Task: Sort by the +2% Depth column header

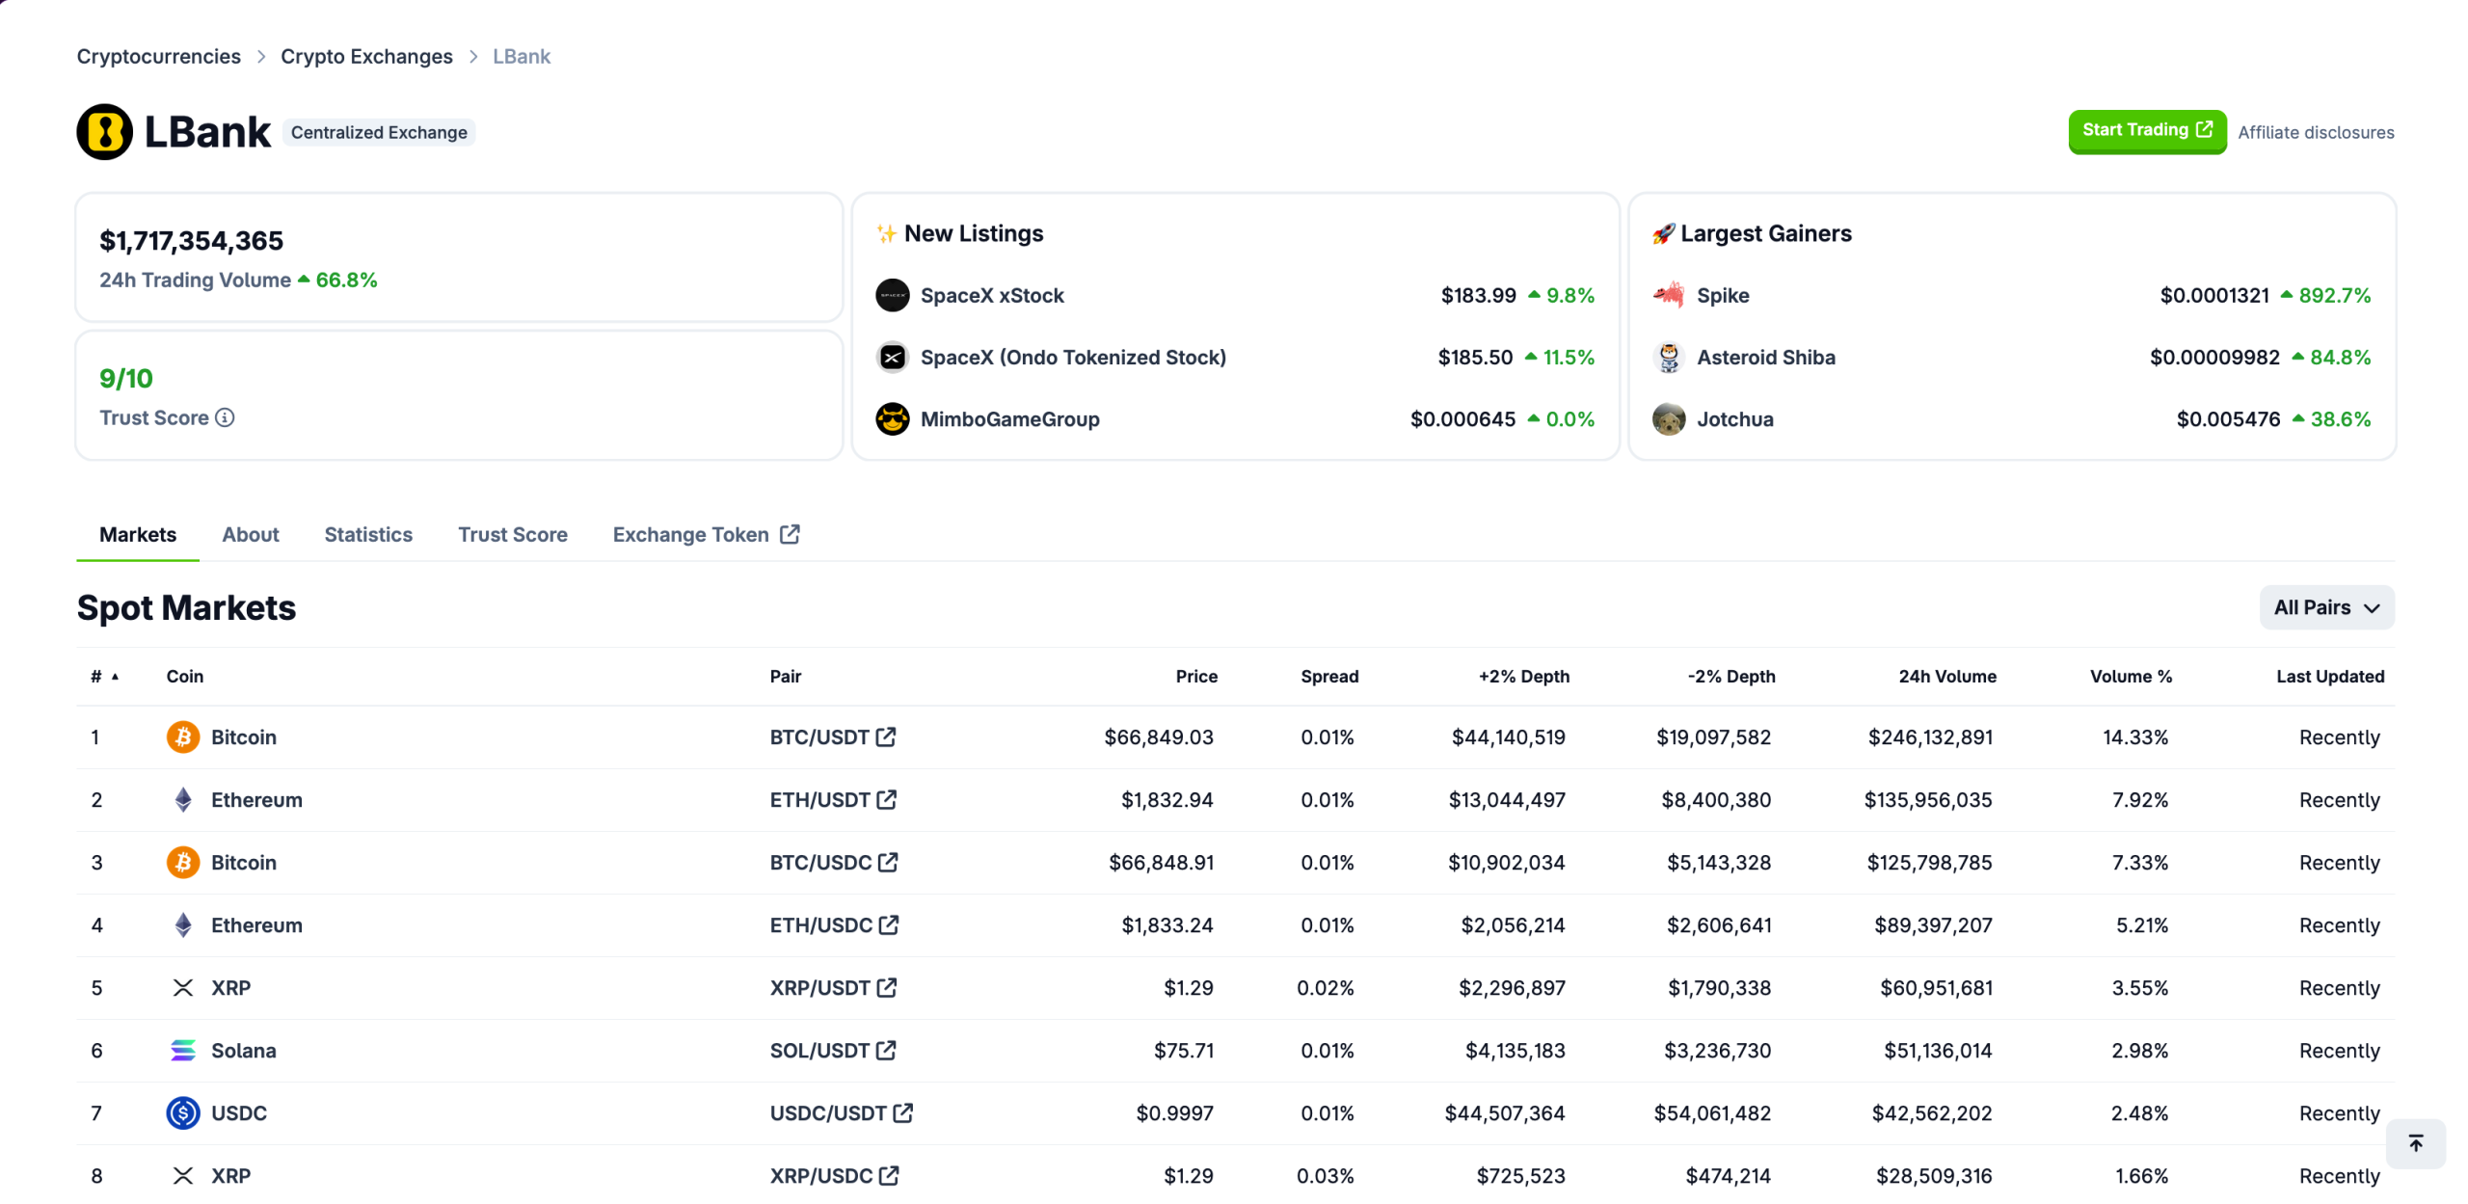Action: pyautogui.click(x=1523, y=677)
